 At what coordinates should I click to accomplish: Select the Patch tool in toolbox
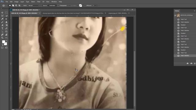click(6, 19)
